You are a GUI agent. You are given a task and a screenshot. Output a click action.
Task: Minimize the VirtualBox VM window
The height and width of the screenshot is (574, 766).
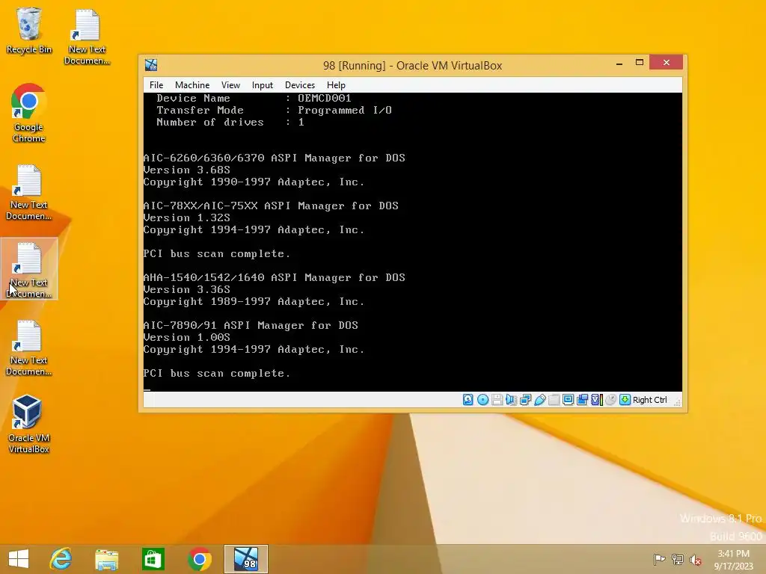pyautogui.click(x=619, y=63)
